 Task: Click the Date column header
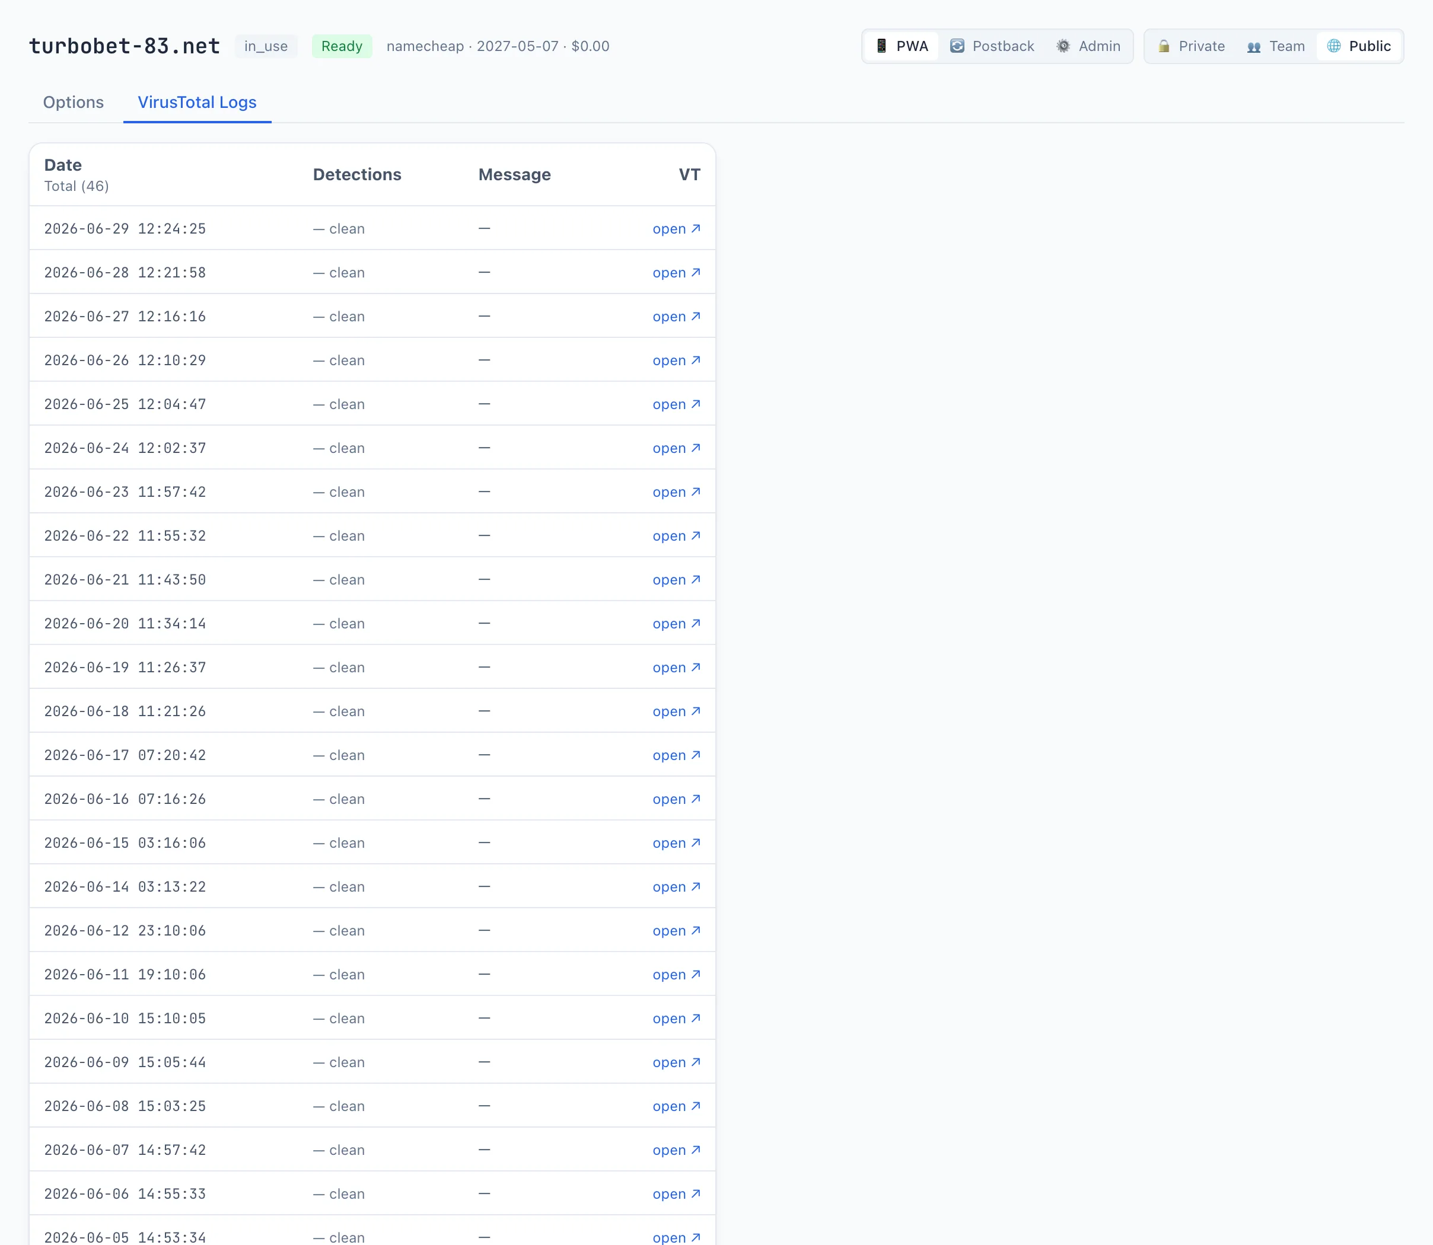63,165
